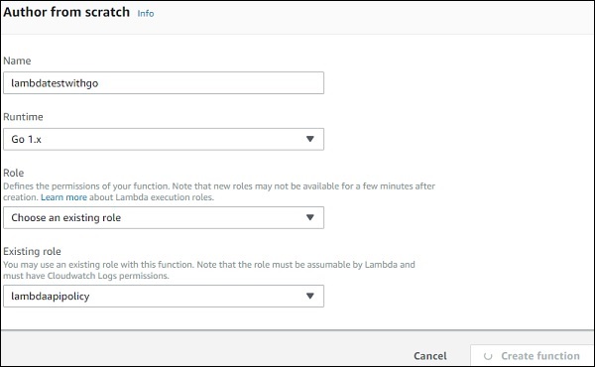Viewport: 595px width, 367px height.
Task: Open the Choose an existing role dropdown
Action: (164, 217)
